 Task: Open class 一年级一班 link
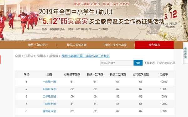point(49,82)
